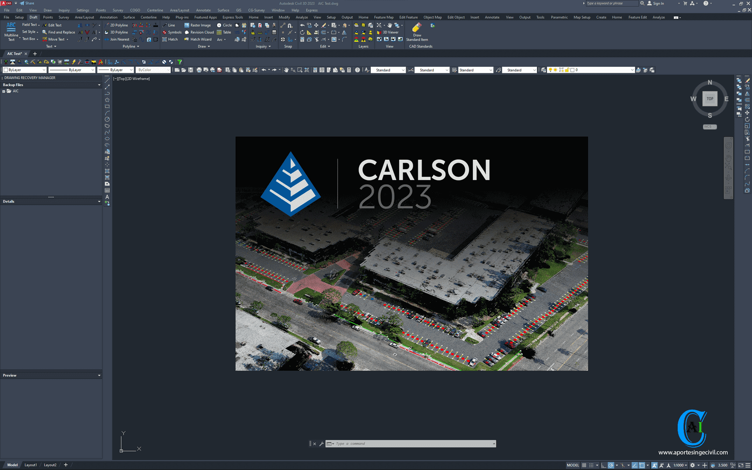
Task: Open the text style Standard dropdown
Action: point(388,70)
